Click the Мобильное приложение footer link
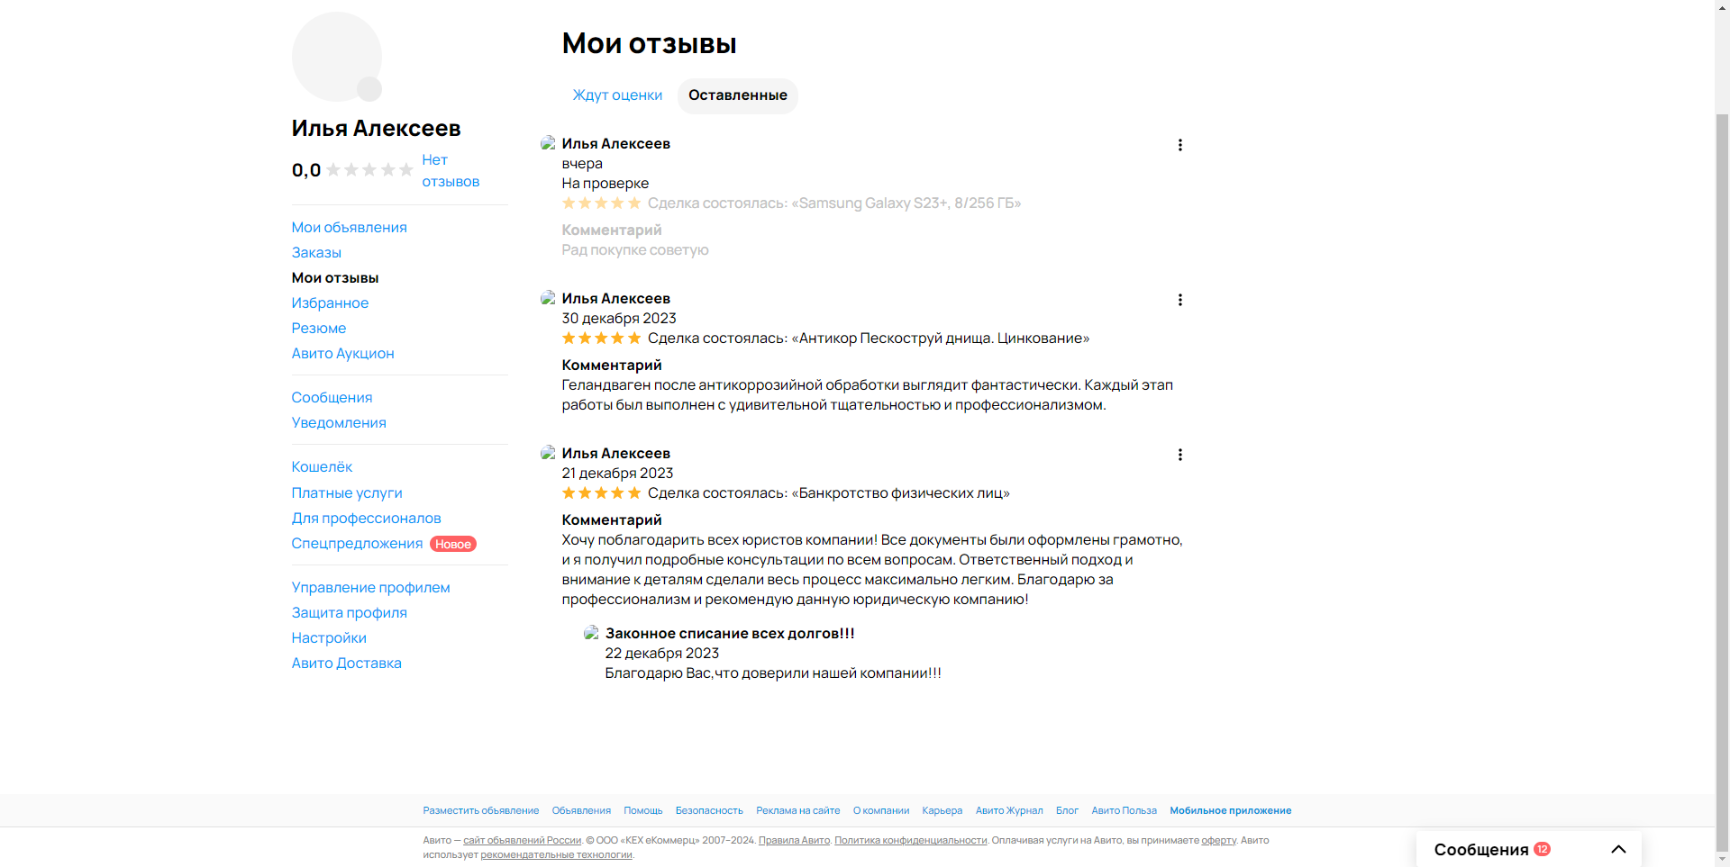This screenshot has height=867, width=1730. 1230,811
